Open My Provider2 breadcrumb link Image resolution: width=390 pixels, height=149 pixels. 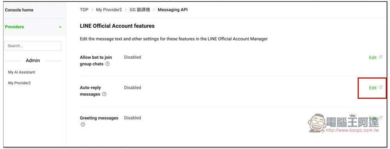pyautogui.click(x=109, y=10)
